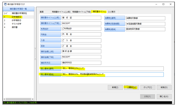The image size is (178, 108).
Task: Switch to the 画面 tab
Action: pos(42,12)
